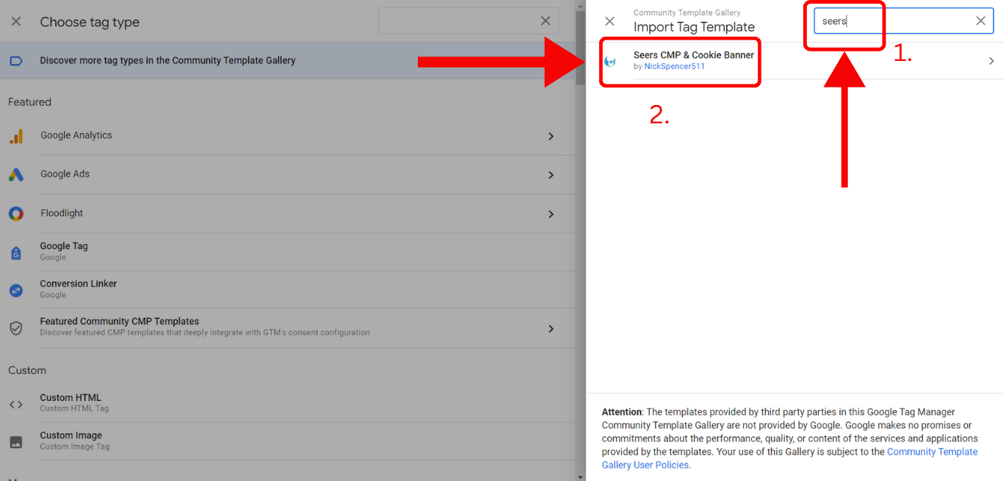Select the Google Analytics tag type
This screenshot has width=1003, height=481.
pyautogui.click(x=288, y=136)
